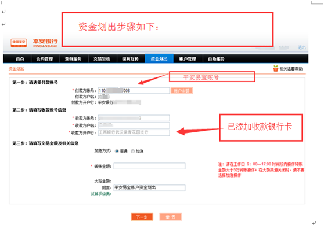Screen dimensions: 324x229
Task: Click the 付款方账号 input field
Action: (x=134, y=91)
